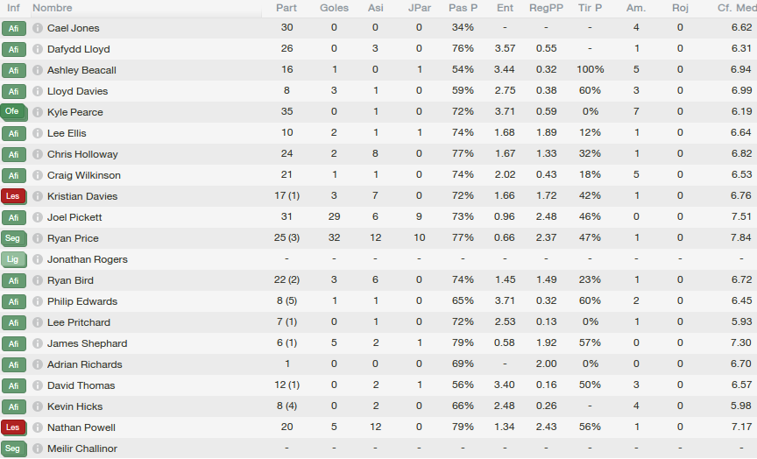This screenshot has width=757, height=459.
Task: Select the Ofe status badge for Kyle Pearce
Action: click(13, 112)
